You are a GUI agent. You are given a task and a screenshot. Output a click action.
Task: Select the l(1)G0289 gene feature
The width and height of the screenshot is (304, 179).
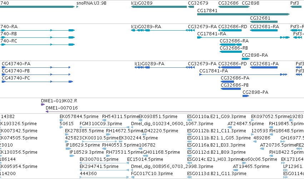(x=159, y=7)
